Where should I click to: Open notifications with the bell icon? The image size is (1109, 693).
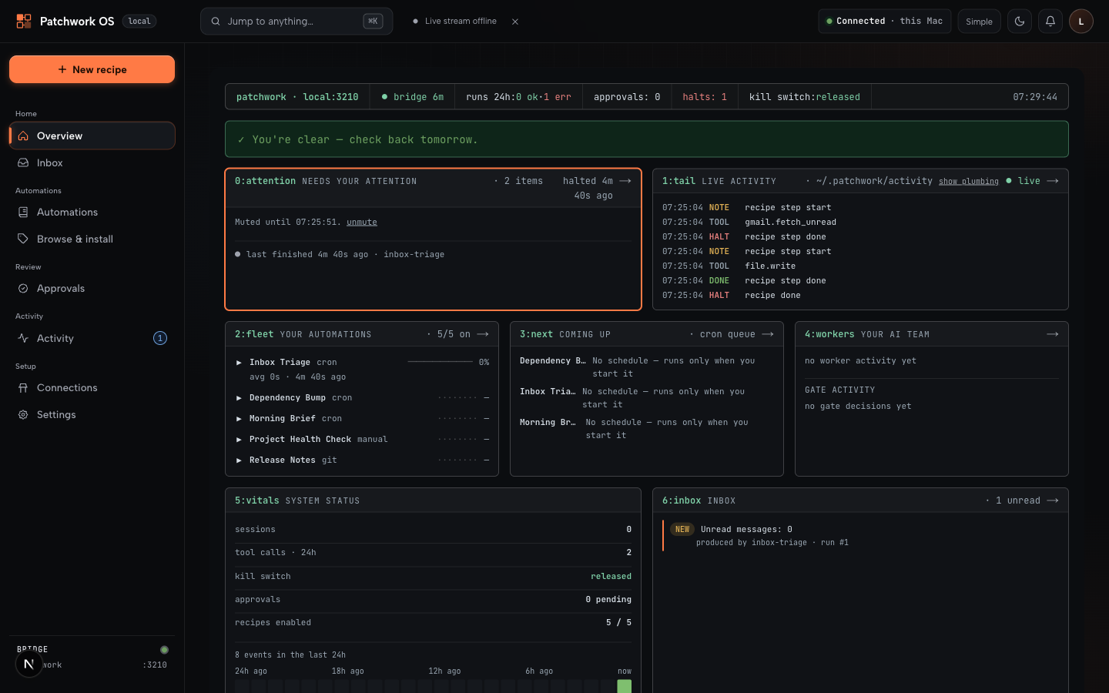pyautogui.click(x=1050, y=22)
